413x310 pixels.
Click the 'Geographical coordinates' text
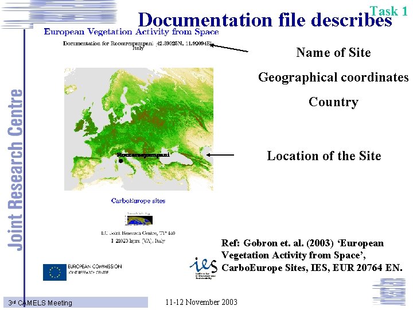333,77
